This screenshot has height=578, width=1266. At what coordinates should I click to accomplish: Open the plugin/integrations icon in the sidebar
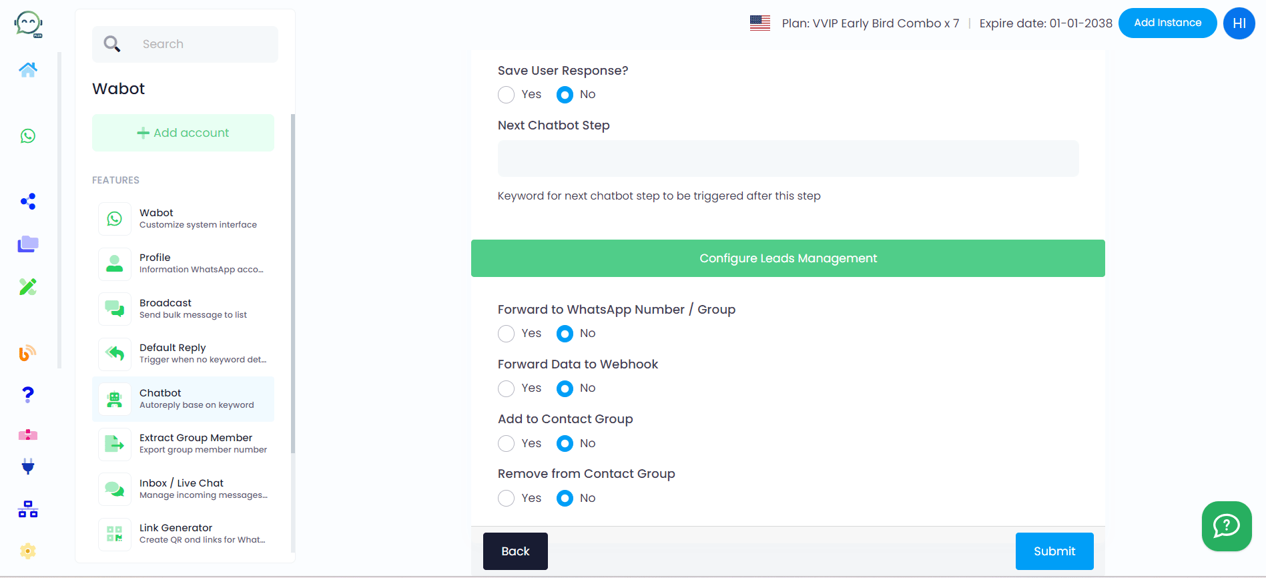[27, 466]
